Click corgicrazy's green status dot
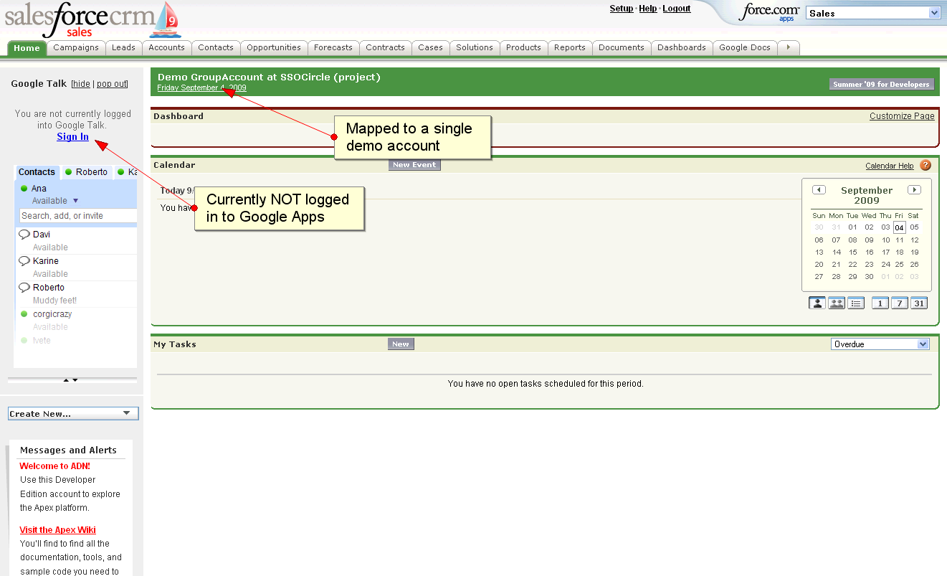Screen dimensions: 947x576 24,314
